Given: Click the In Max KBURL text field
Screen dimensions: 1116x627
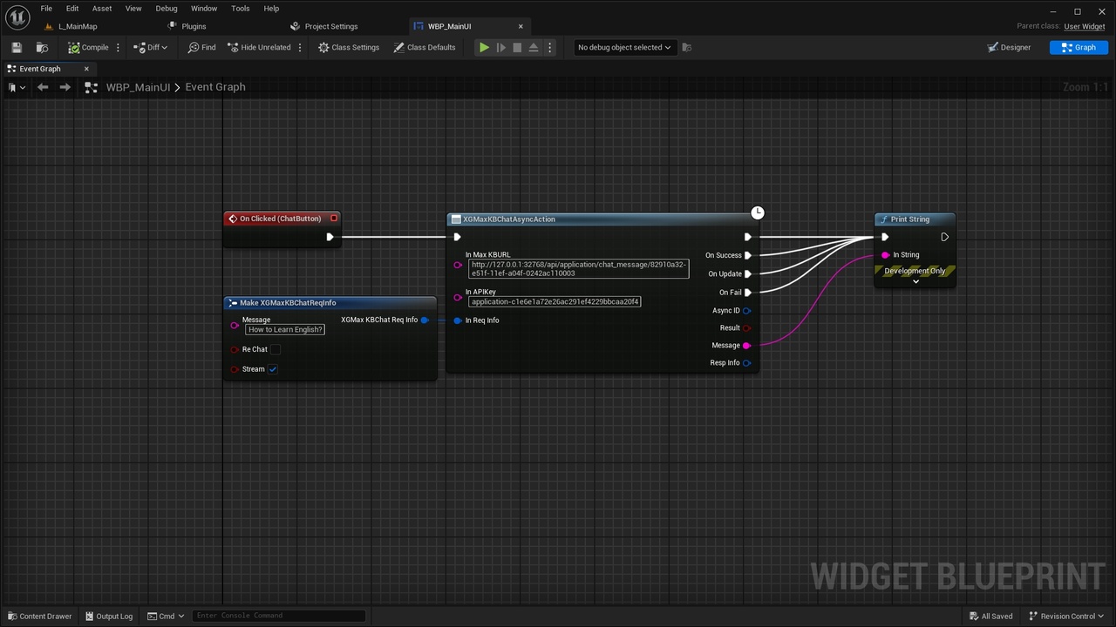Looking at the screenshot, I should pos(578,268).
